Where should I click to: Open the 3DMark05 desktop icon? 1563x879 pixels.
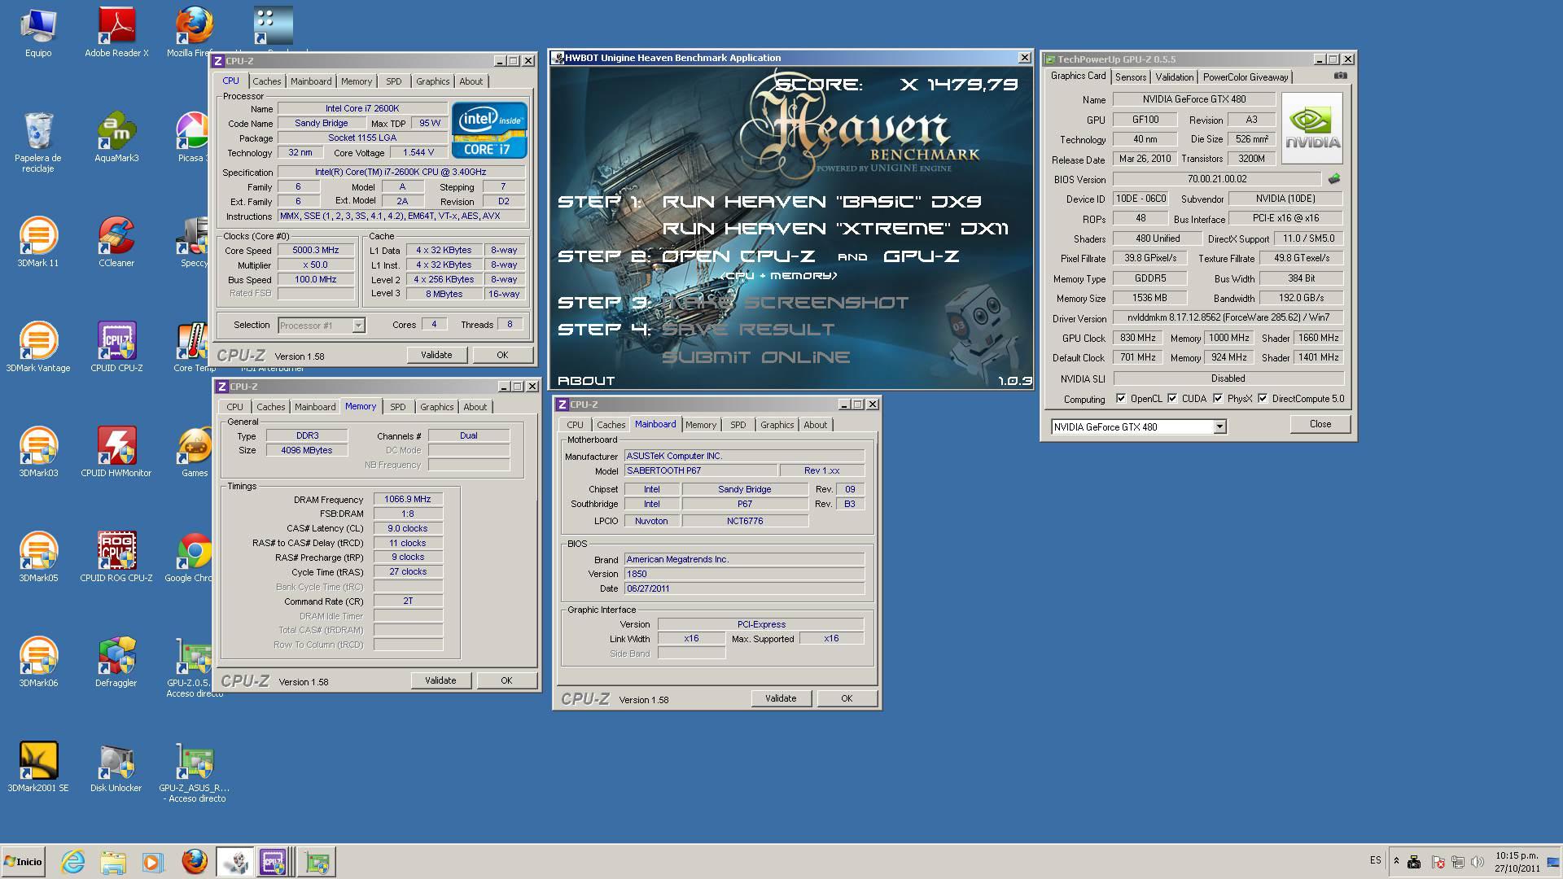(x=38, y=557)
